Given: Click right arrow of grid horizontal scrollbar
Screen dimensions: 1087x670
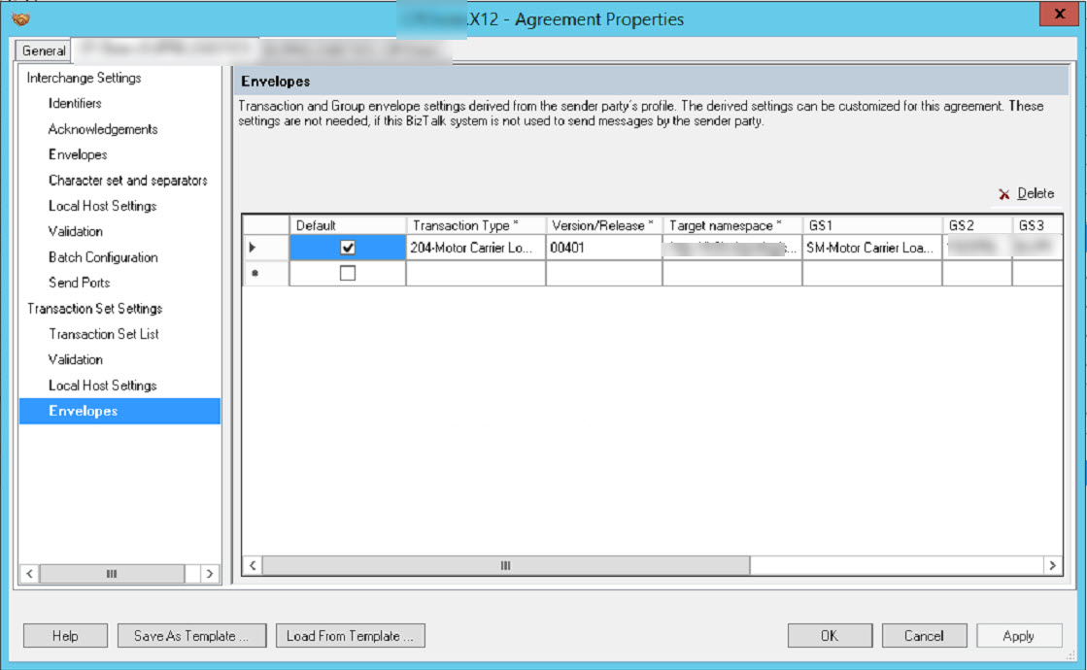Looking at the screenshot, I should tap(1052, 565).
